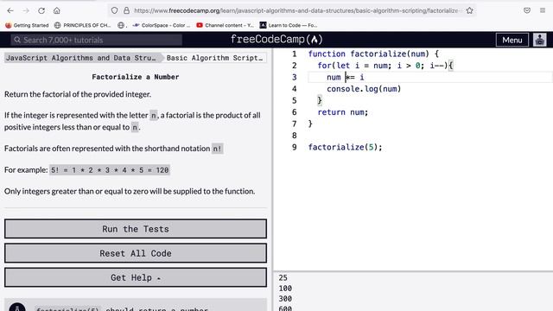
Task: Open the Pocket save icon
Action: 527,10
